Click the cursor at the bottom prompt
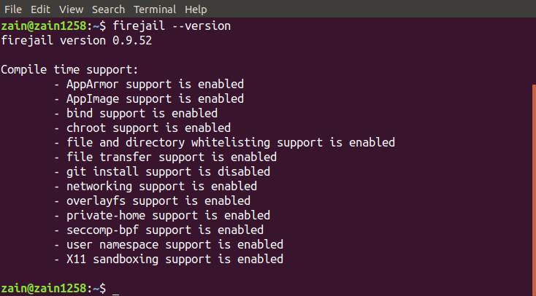This screenshot has width=536, height=296. tap(115, 289)
